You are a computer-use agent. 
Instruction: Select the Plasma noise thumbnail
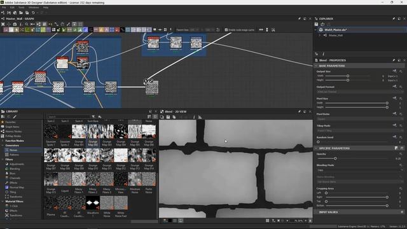(51, 202)
